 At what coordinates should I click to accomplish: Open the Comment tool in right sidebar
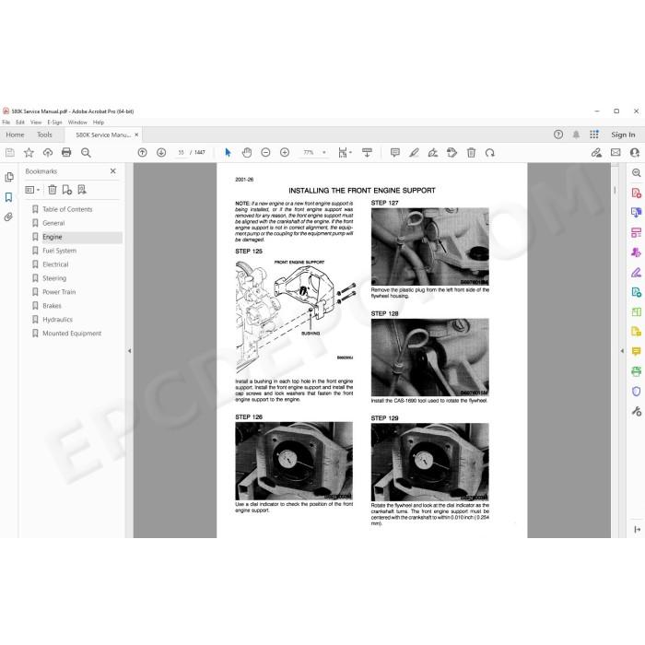click(x=637, y=351)
